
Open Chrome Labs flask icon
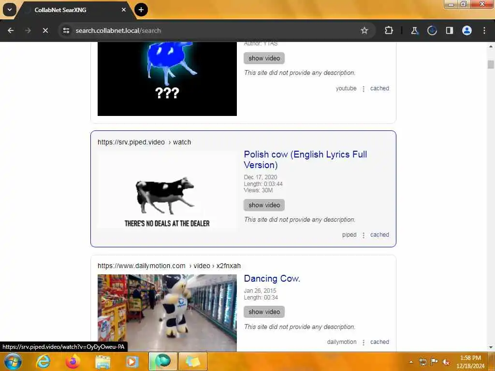click(x=414, y=30)
